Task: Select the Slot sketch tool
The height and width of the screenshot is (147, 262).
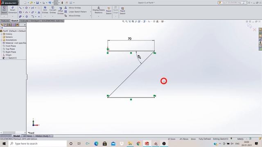Action: 20,16
